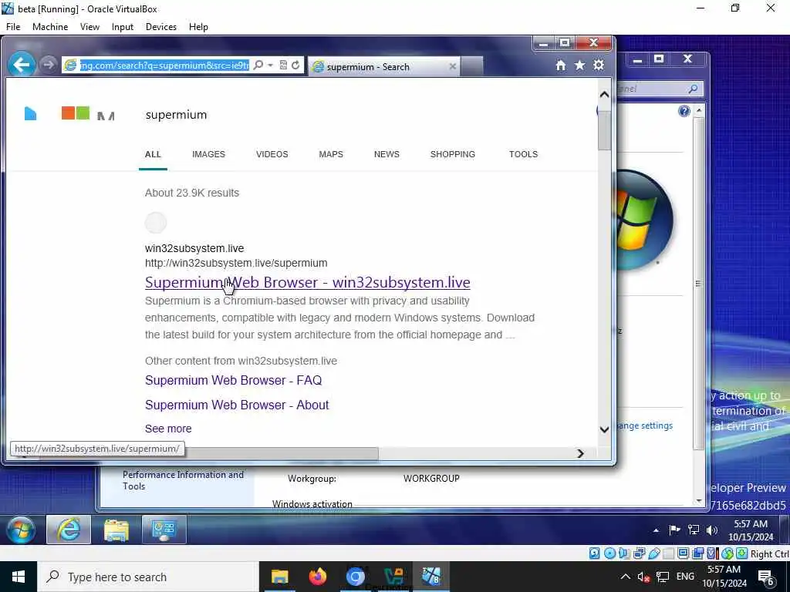Click the page vertical scrollbar up arrow
Screen dimensions: 790x592
pyautogui.click(x=605, y=94)
